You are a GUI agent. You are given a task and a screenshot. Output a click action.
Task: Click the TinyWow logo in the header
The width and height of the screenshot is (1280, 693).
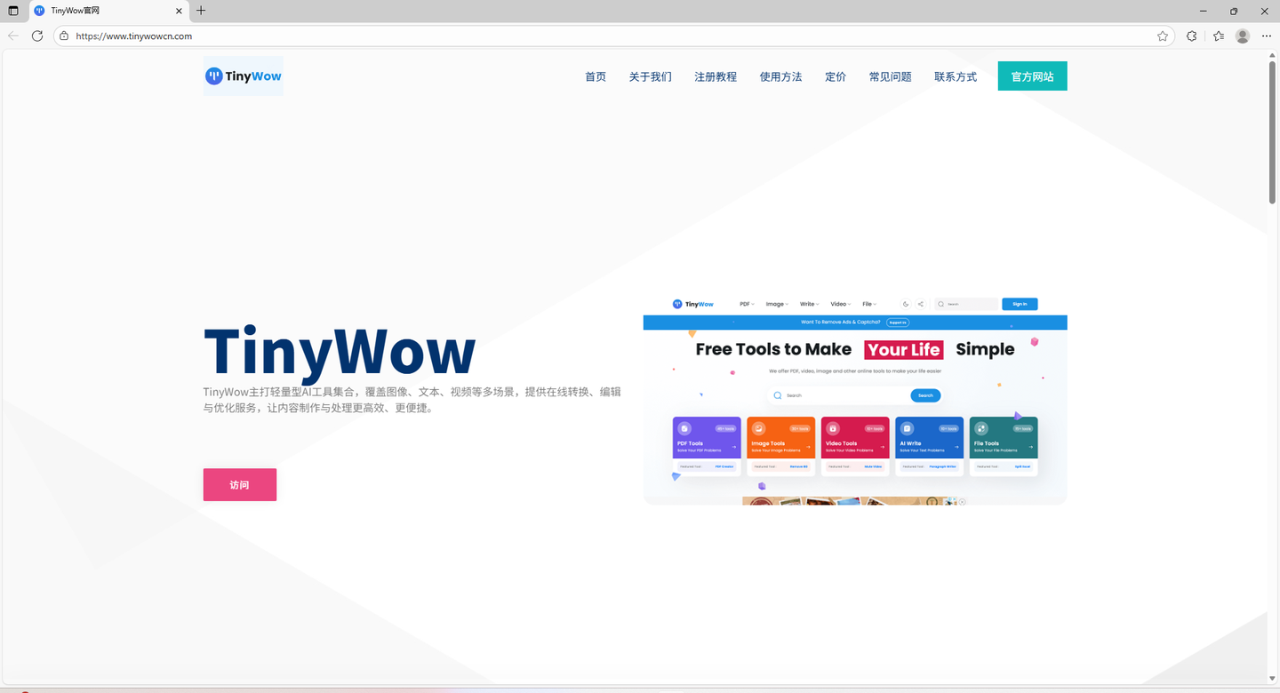pos(244,76)
